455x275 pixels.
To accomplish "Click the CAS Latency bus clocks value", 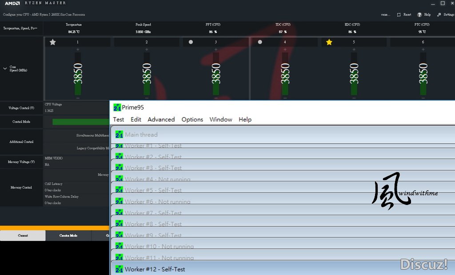I will pos(53,190).
